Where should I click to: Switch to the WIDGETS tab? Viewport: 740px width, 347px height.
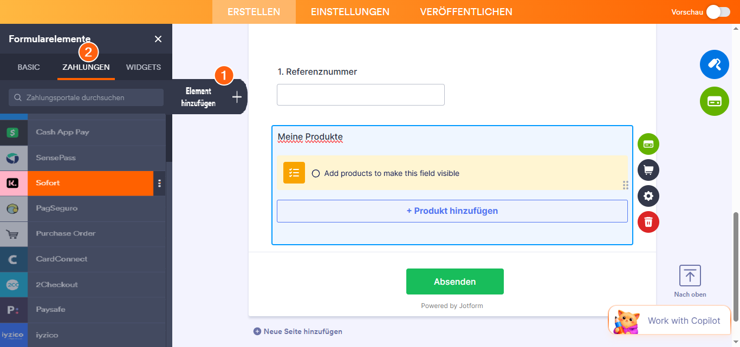[143, 67]
